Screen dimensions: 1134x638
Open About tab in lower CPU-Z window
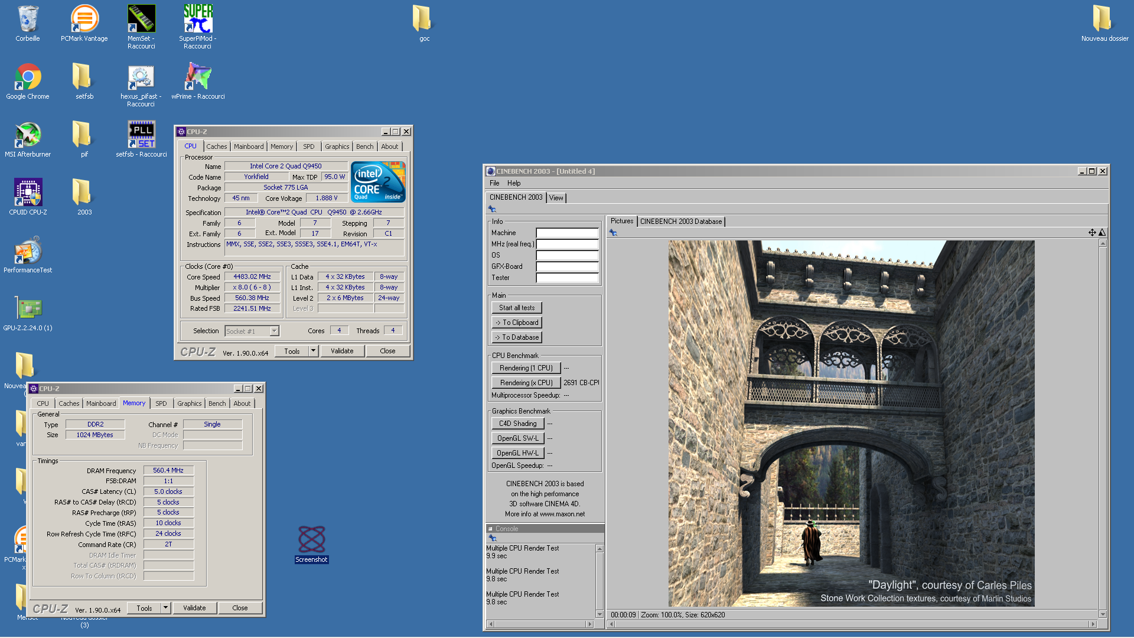tap(242, 403)
